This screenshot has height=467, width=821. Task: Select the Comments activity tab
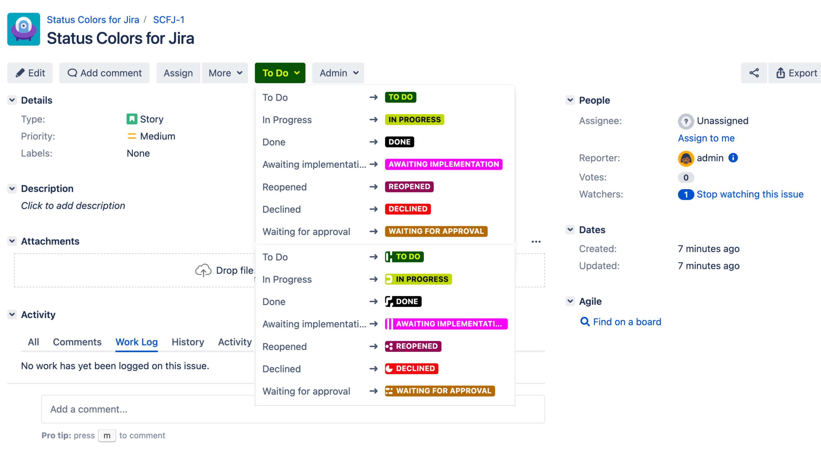[77, 342]
